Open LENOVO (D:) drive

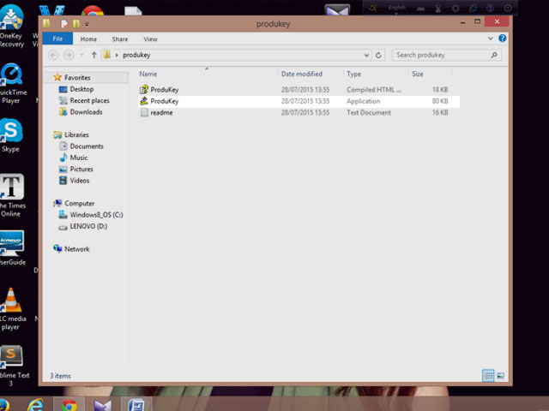[83, 226]
